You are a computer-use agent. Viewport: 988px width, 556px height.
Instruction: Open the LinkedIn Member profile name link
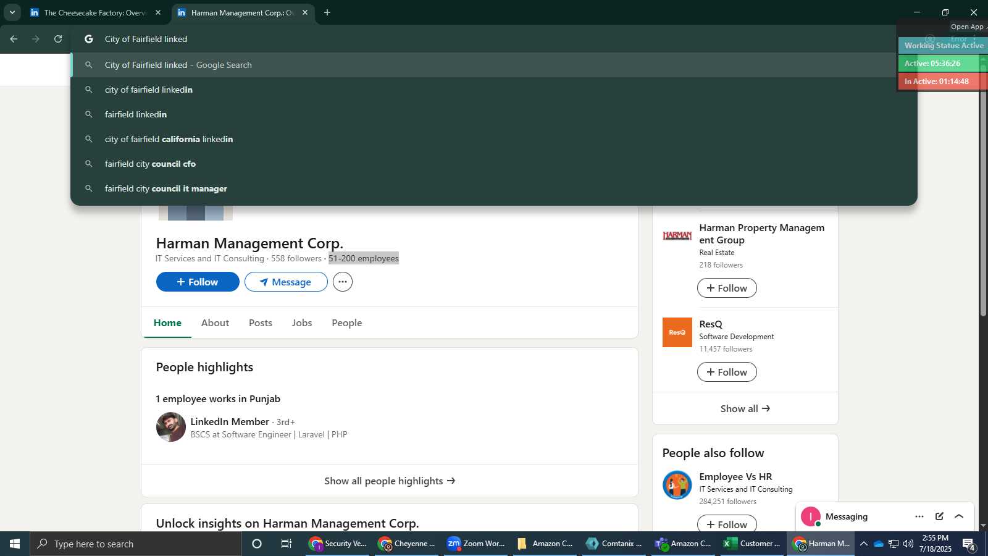tap(230, 421)
